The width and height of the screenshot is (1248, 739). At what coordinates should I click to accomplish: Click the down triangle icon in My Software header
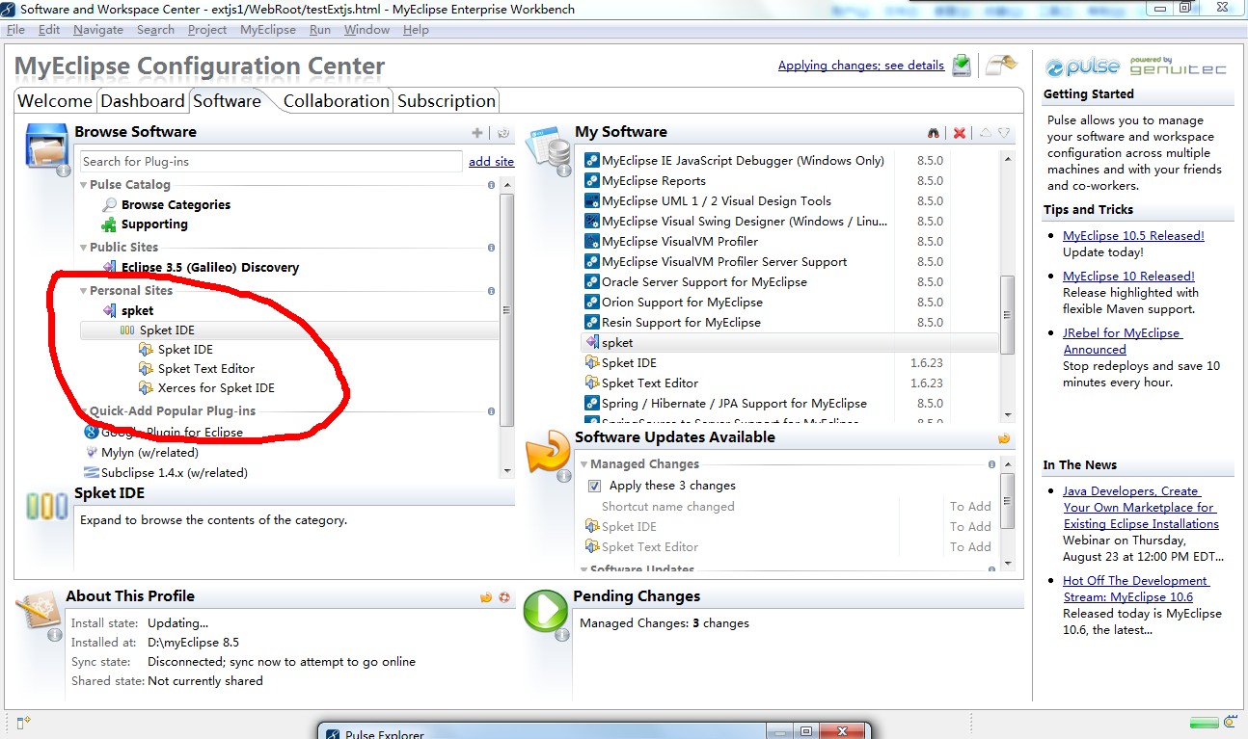coord(1004,133)
